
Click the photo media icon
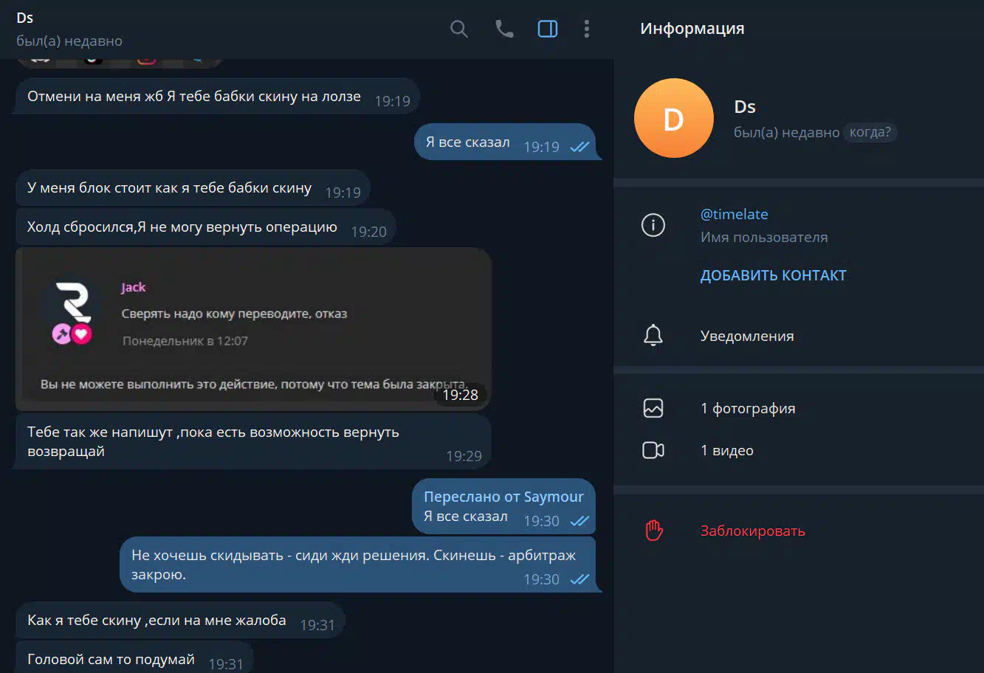(x=653, y=408)
